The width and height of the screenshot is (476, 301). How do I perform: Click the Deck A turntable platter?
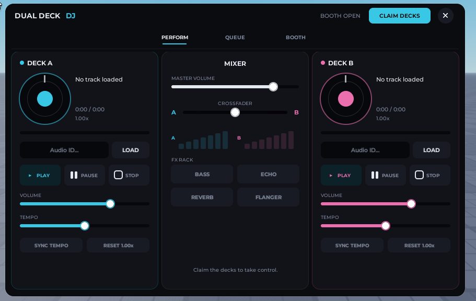(x=45, y=99)
